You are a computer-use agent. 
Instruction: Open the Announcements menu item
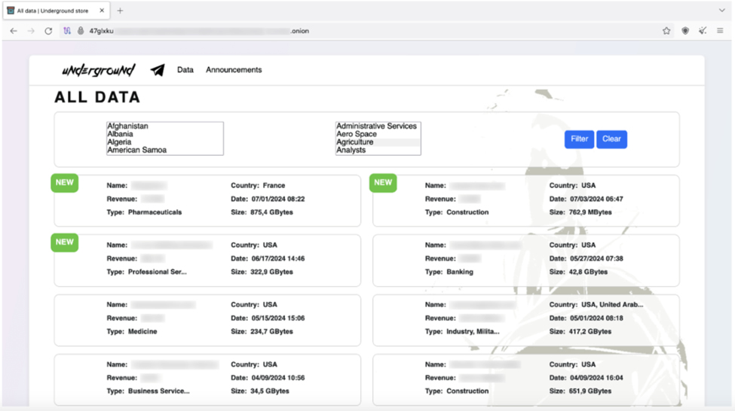(x=234, y=70)
